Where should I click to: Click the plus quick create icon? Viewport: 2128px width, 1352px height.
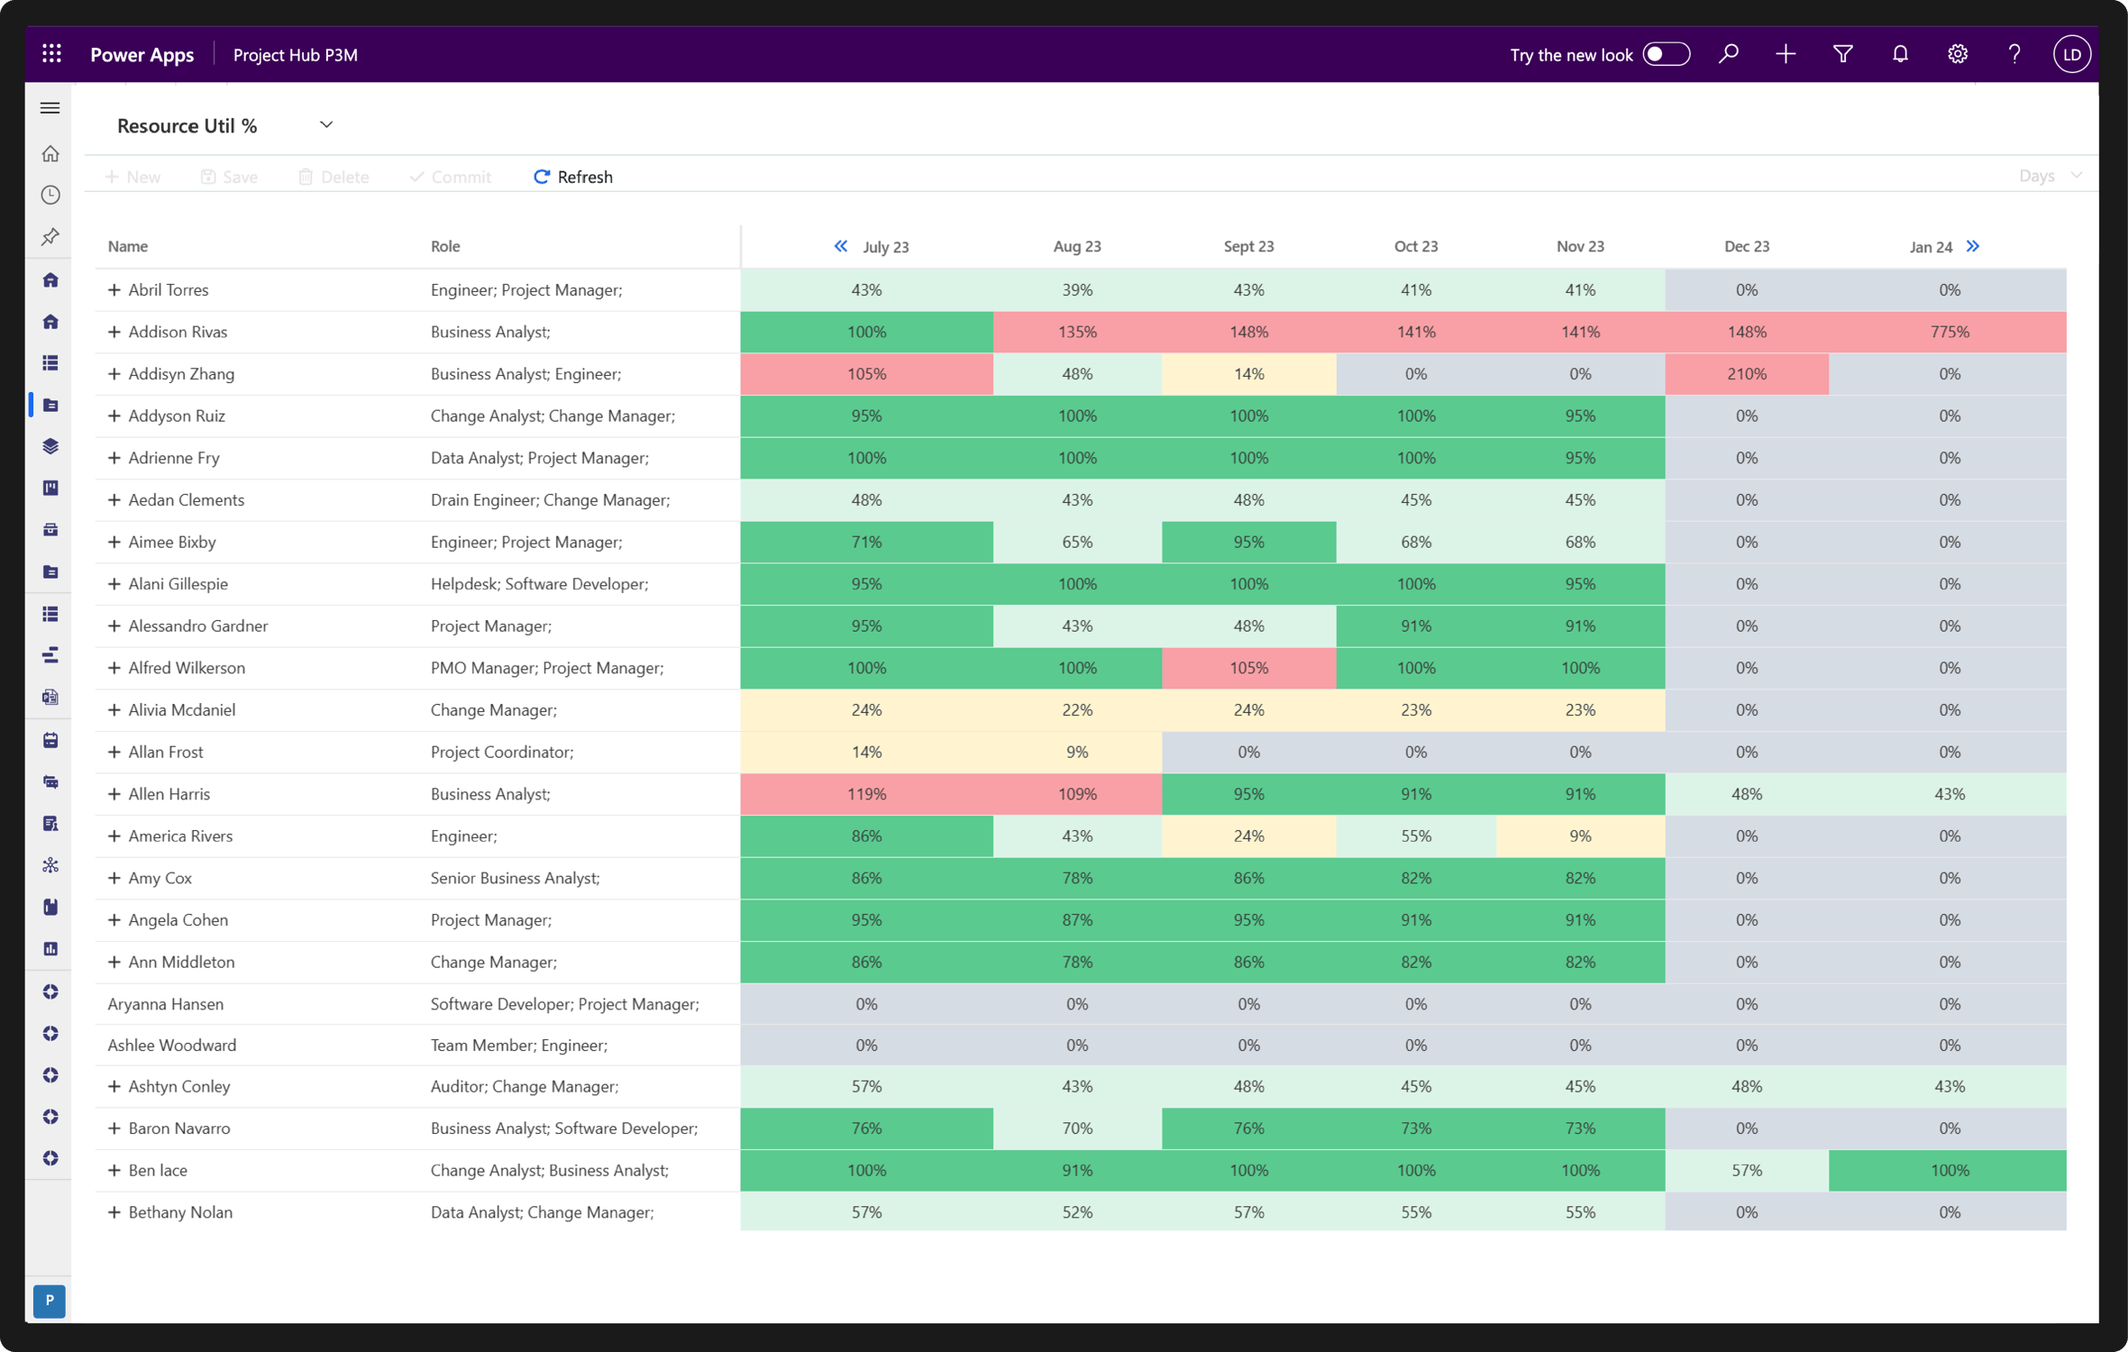pyautogui.click(x=1785, y=54)
